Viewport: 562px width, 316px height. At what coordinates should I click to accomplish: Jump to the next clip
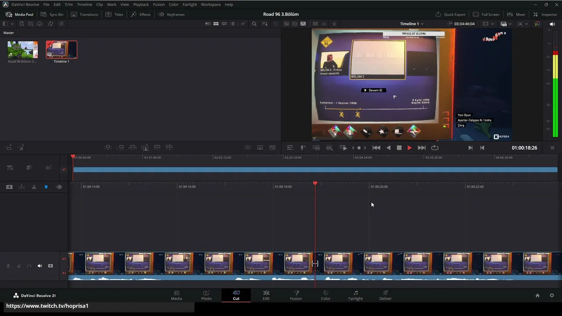421,148
